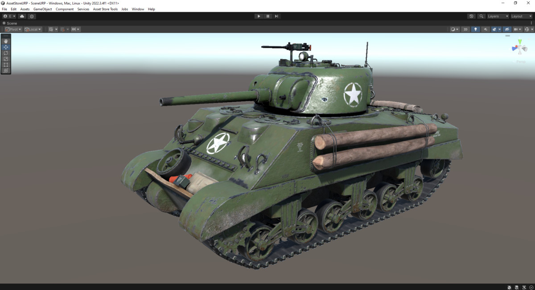535x290 pixels.
Task: Click the gizmos sphere icon
Action: click(x=527, y=29)
